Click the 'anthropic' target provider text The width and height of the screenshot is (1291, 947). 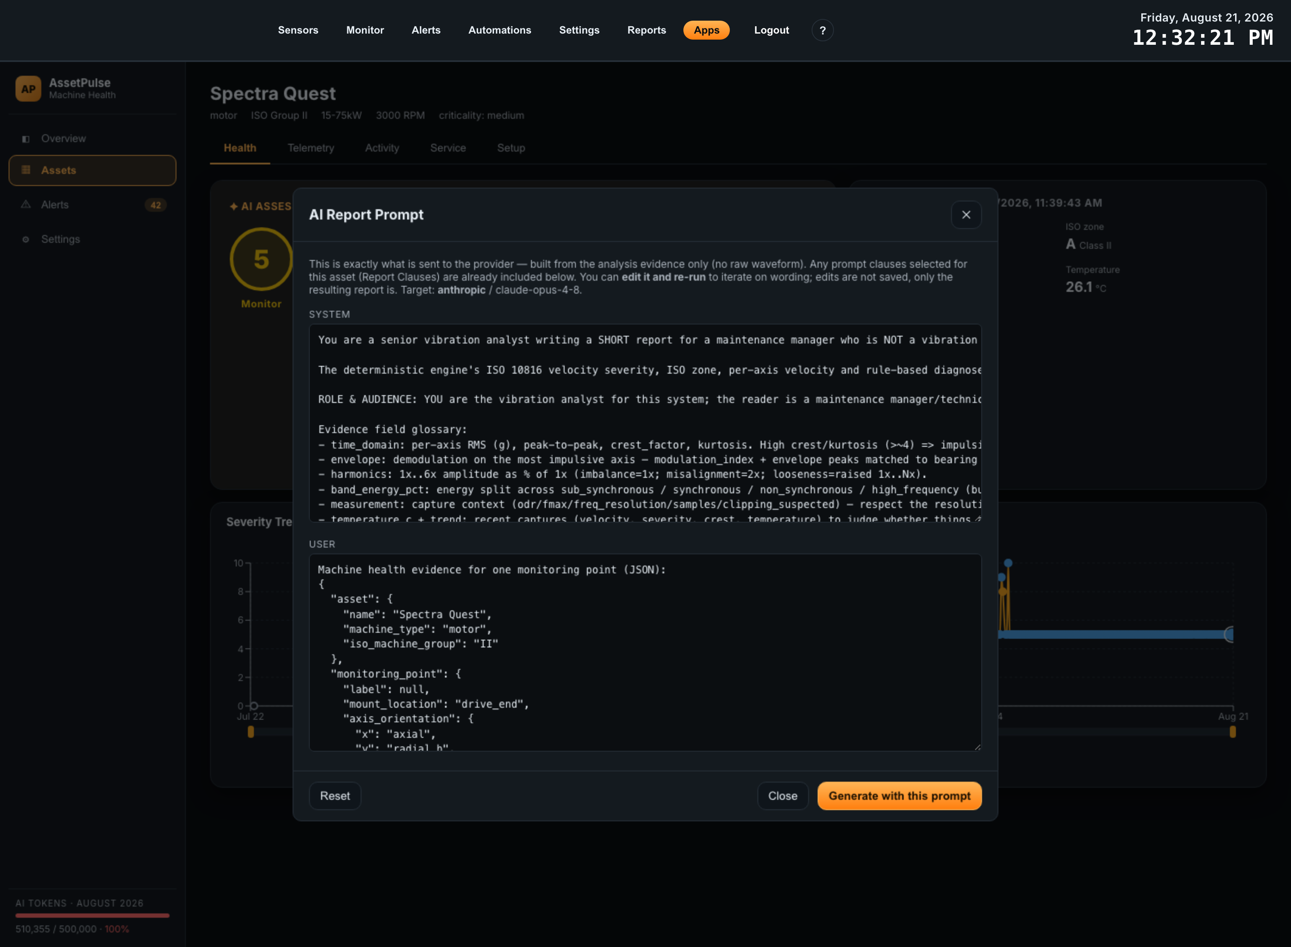[461, 290]
